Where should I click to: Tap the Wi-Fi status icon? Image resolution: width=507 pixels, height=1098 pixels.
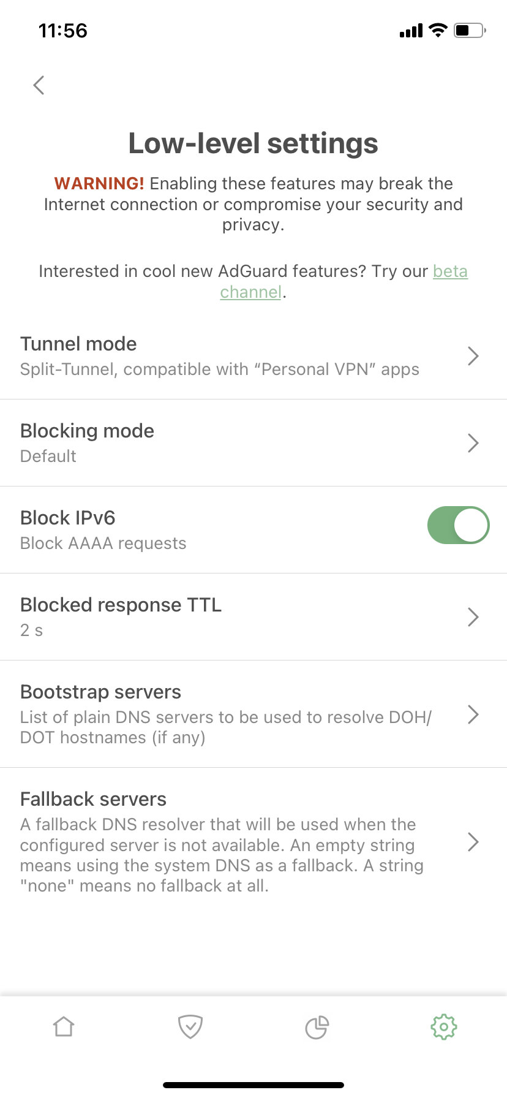click(x=438, y=30)
